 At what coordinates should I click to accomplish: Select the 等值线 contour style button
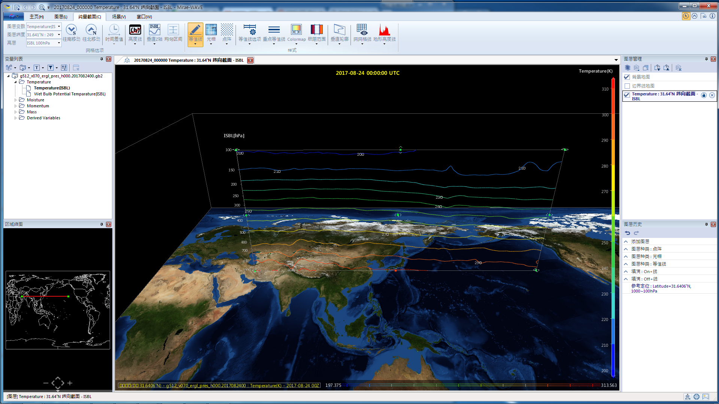coord(195,34)
